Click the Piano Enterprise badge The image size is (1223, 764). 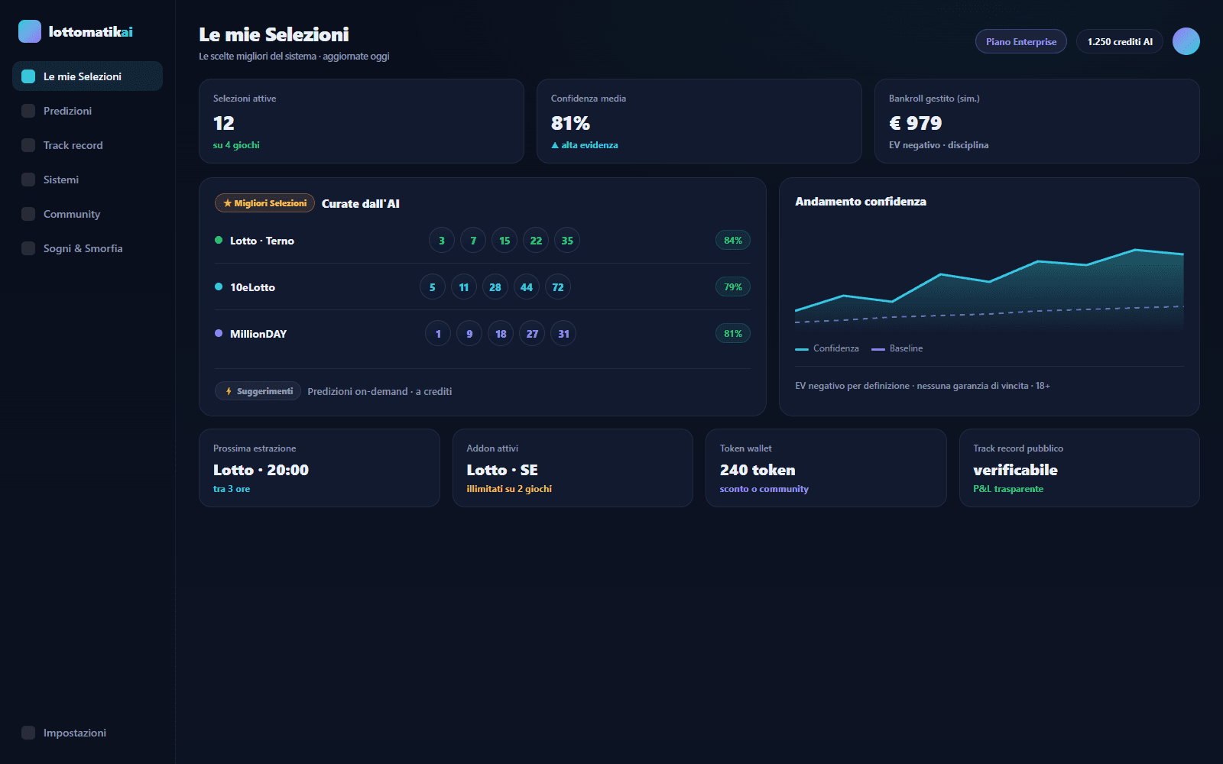pyautogui.click(x=1021, y=41)
